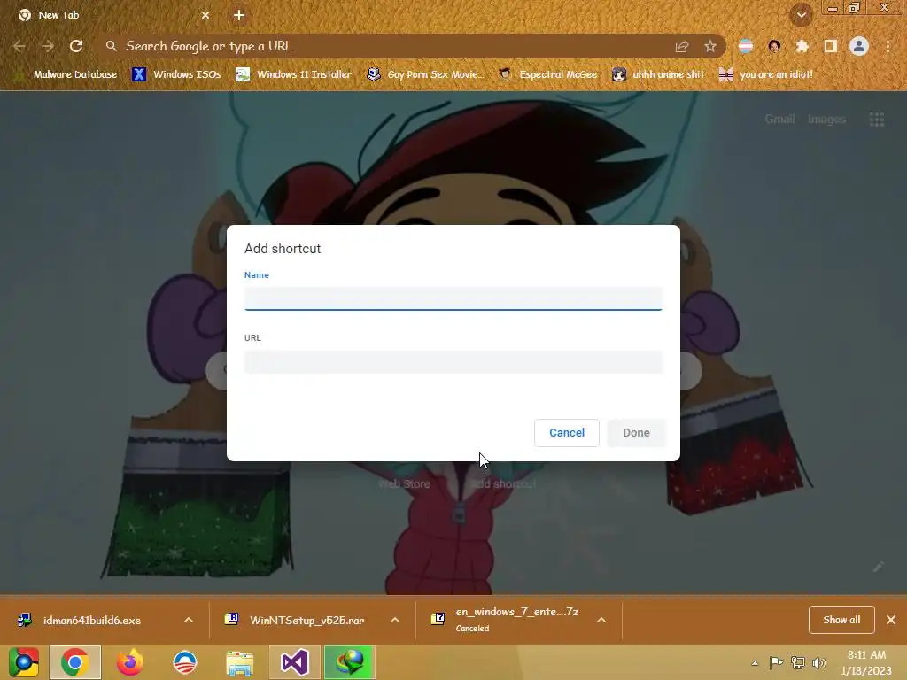Click canceled en_windows_7 download item
Screen dimensions: 907x680
[x=505, y=620]
